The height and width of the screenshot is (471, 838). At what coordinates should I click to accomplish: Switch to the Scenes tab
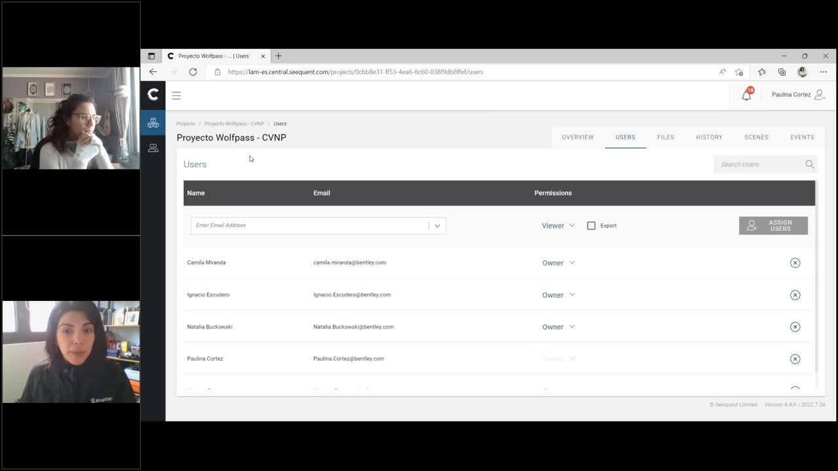(x=756, y=137)
